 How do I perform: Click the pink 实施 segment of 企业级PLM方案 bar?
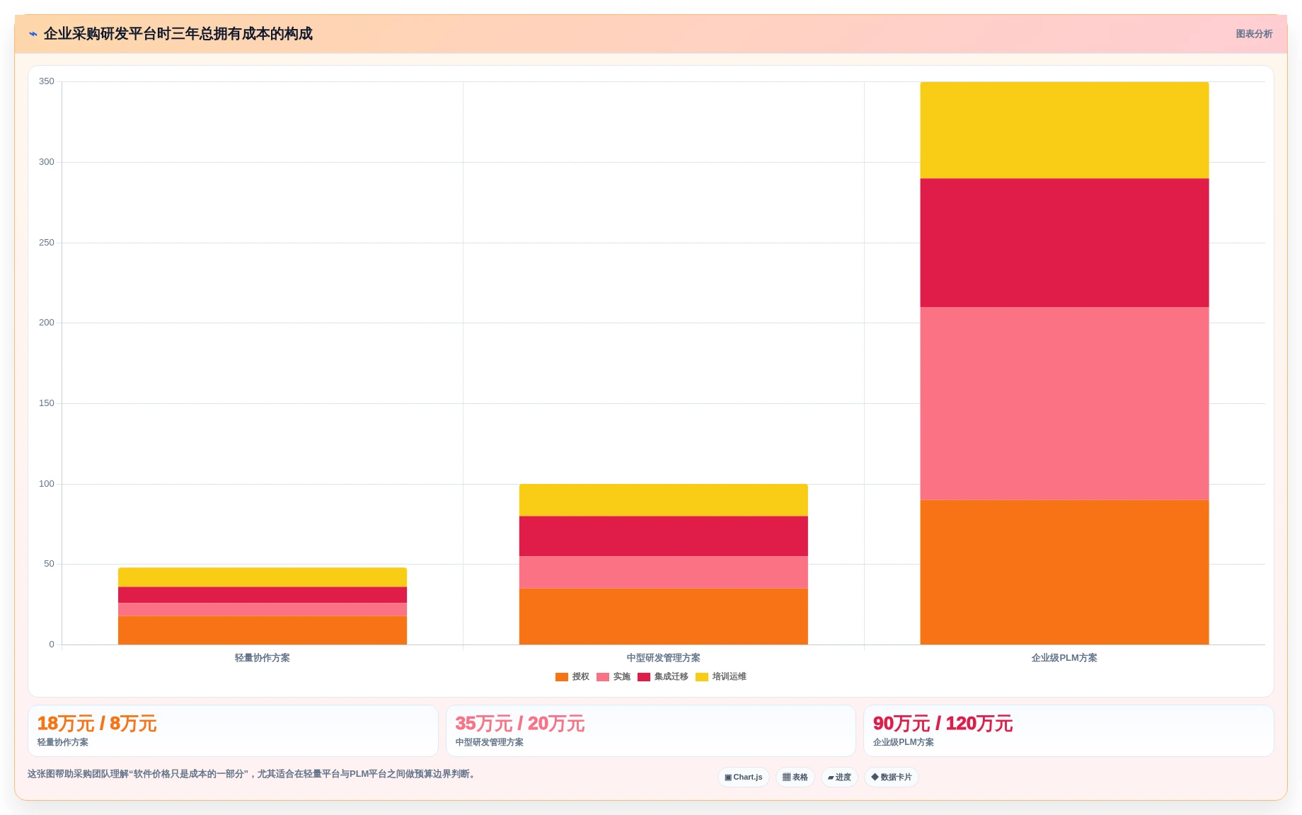pos(1064,403)
